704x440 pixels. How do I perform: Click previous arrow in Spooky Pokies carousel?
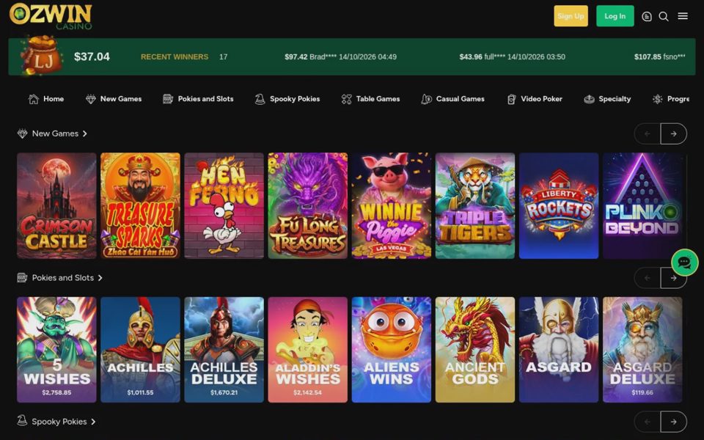pyautogui.click(x=647, y=422)
